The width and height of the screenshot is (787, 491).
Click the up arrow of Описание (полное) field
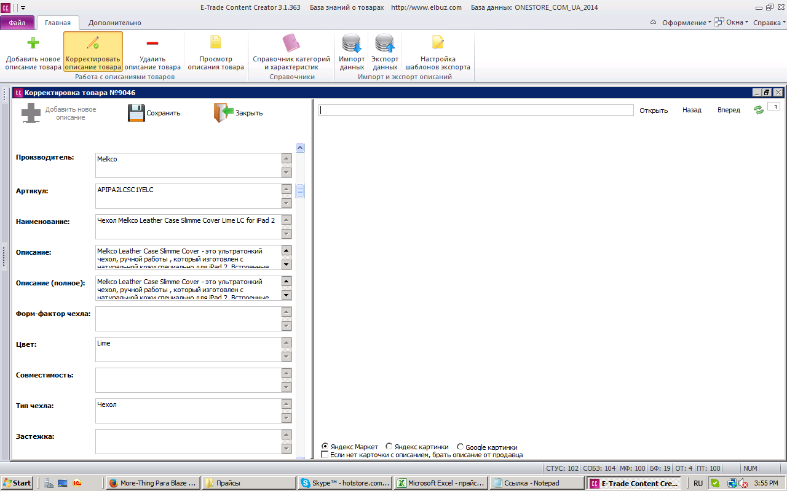(x=287, y=281)
